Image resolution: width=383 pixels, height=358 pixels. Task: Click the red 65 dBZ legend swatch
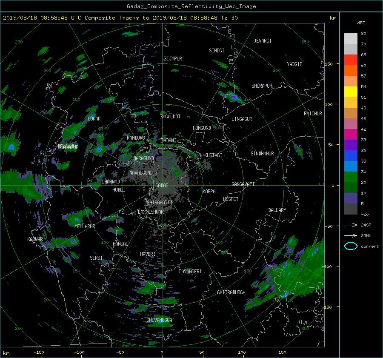coord(351,60)
